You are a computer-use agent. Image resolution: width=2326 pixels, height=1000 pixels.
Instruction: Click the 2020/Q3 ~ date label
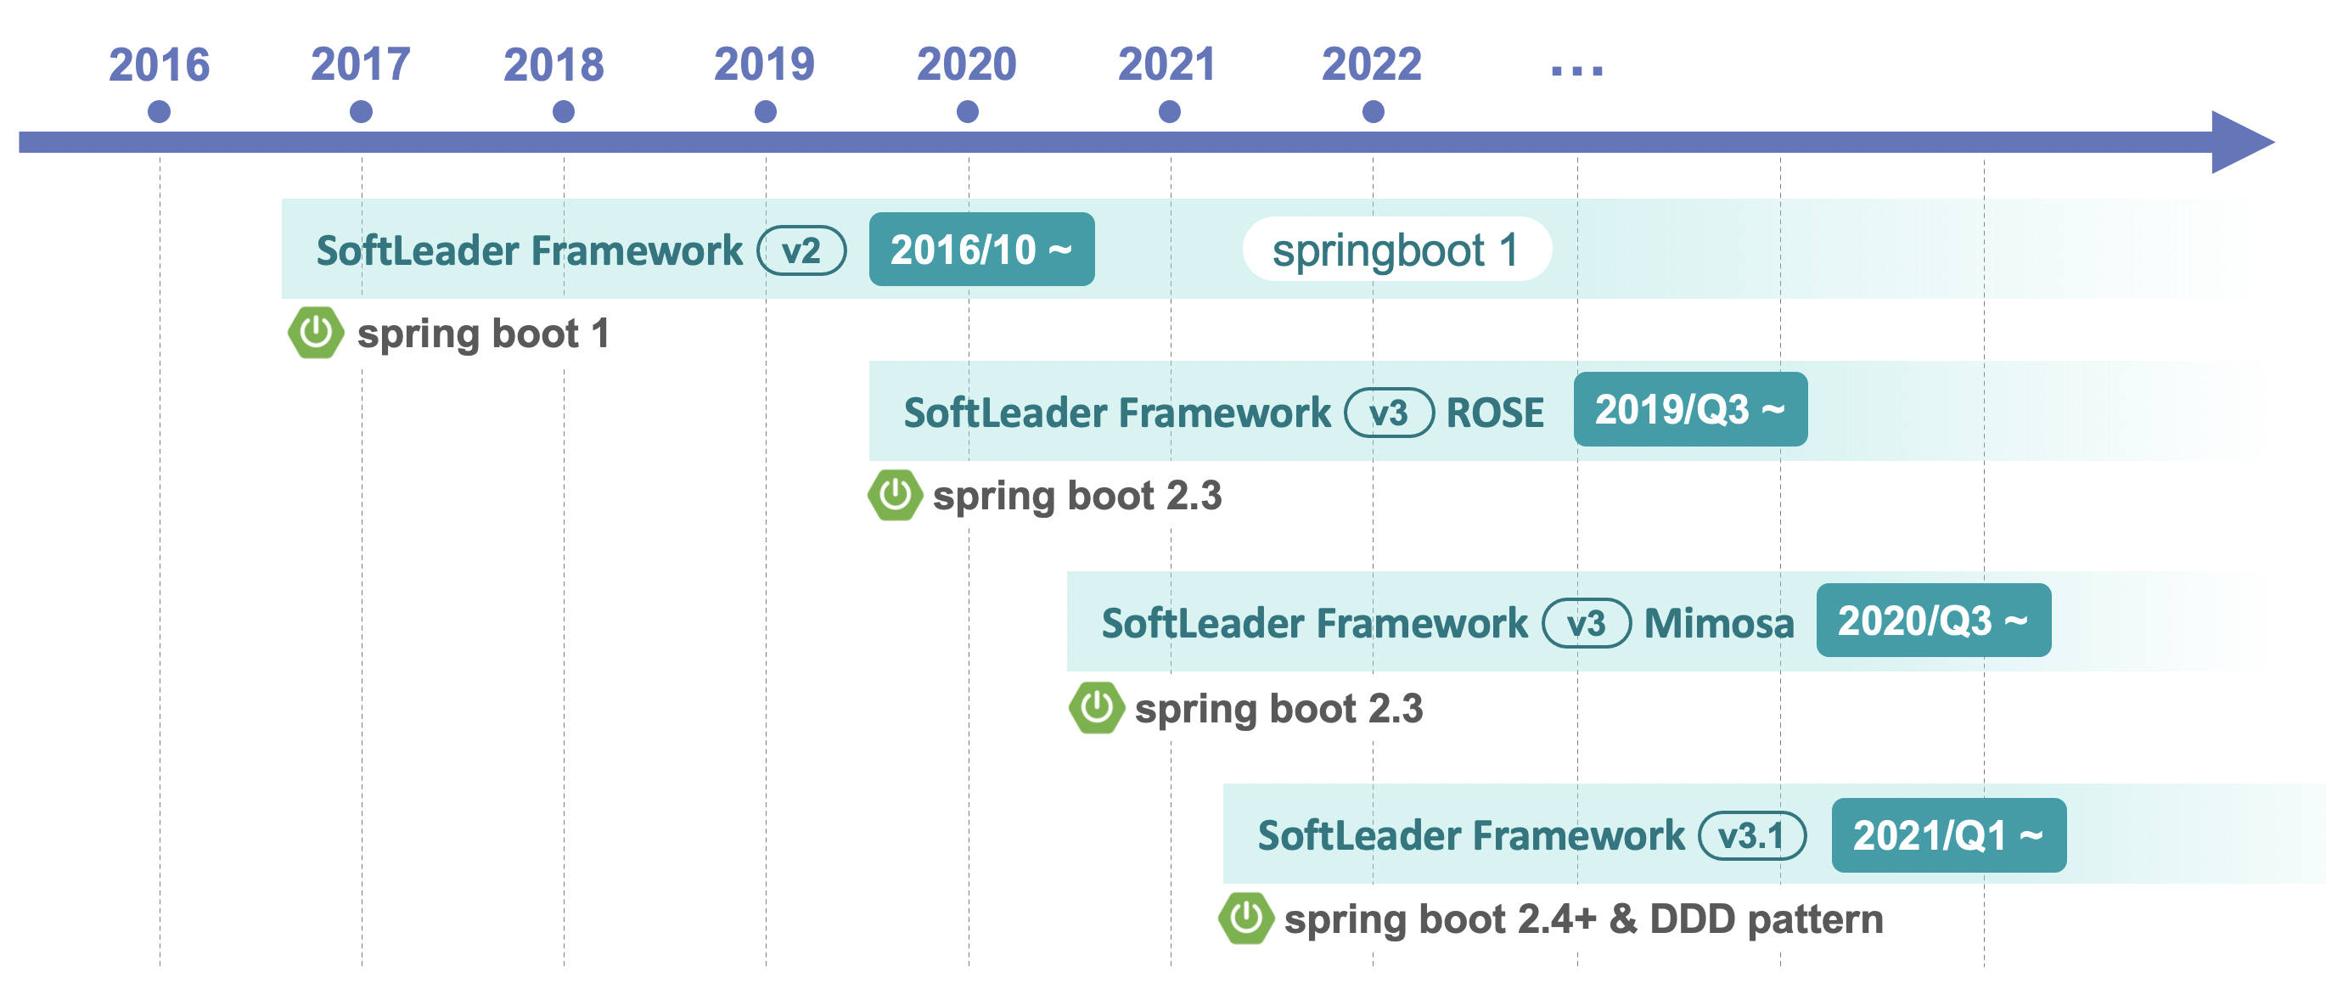(1932, 621)
